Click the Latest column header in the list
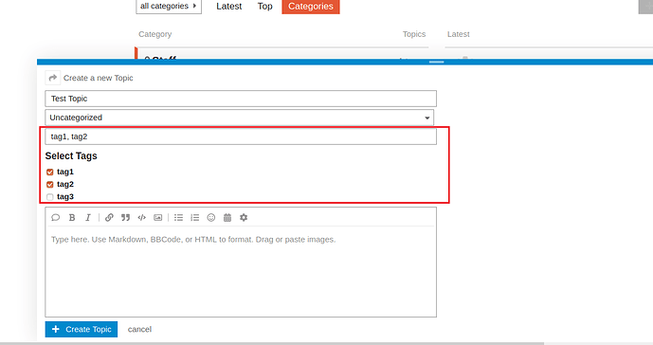Screen dimensions: 653x345 (x=458, y=34)
